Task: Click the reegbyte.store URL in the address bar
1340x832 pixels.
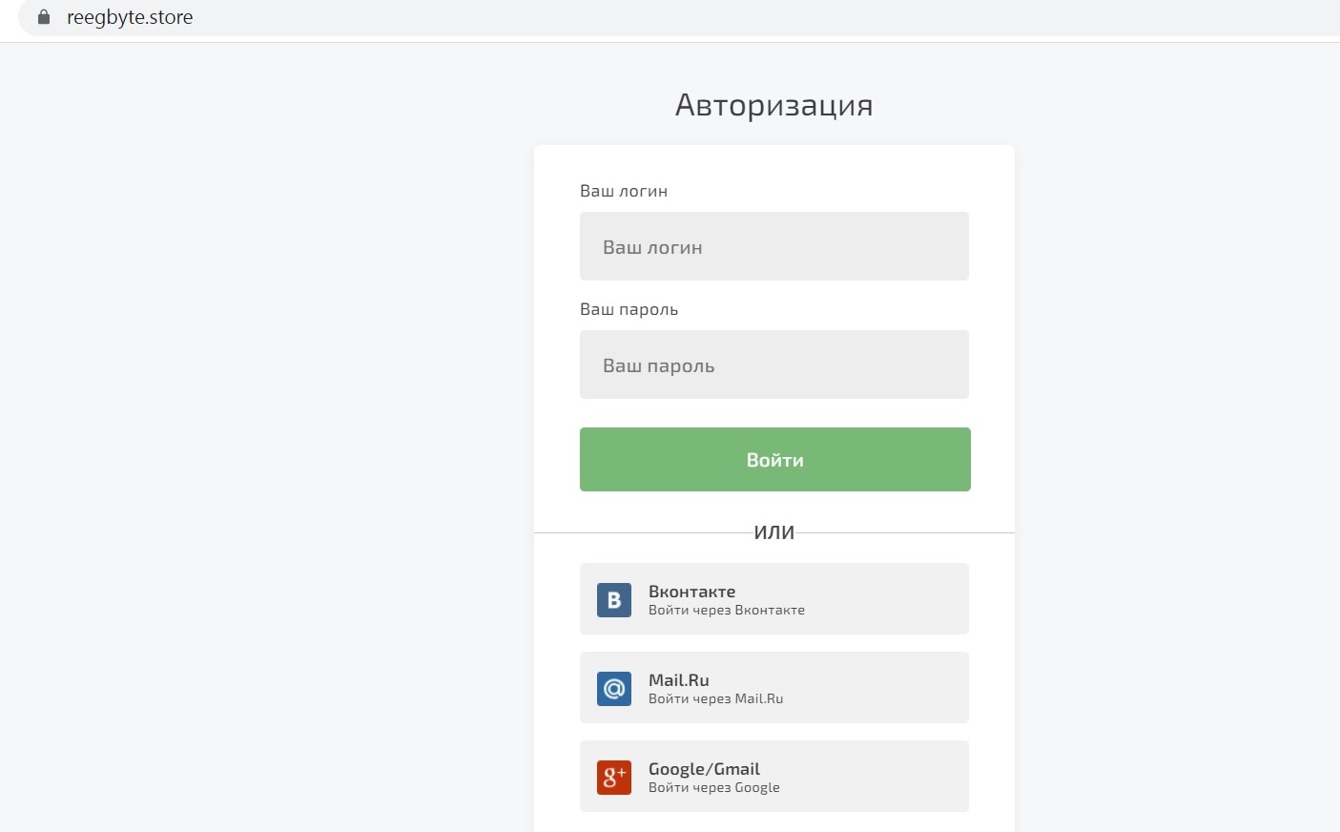Action: point(130,17)
